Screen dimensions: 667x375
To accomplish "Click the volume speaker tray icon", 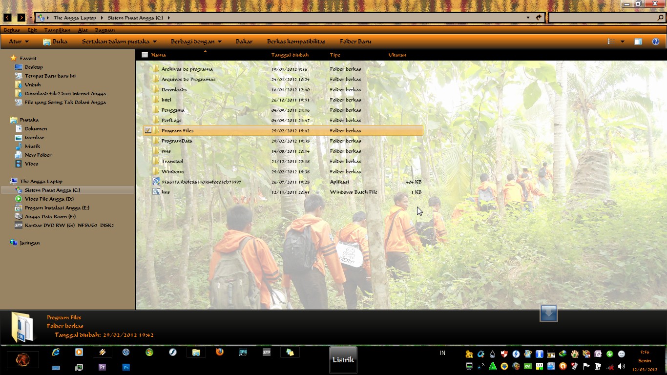I will click(x=621, y=366).
